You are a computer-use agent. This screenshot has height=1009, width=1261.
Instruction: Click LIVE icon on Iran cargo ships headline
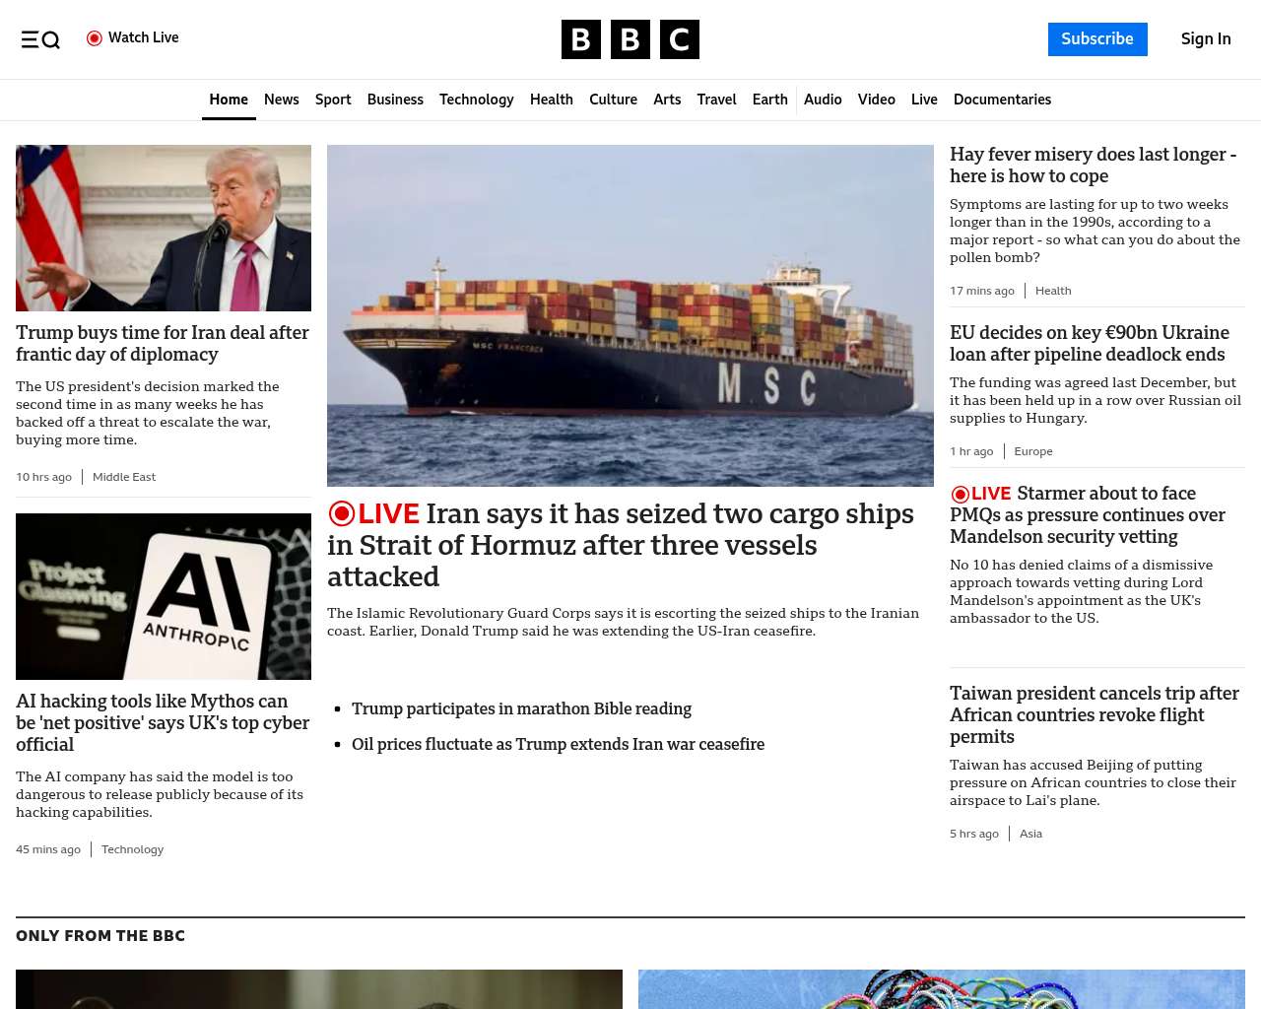tap(373, 513)
